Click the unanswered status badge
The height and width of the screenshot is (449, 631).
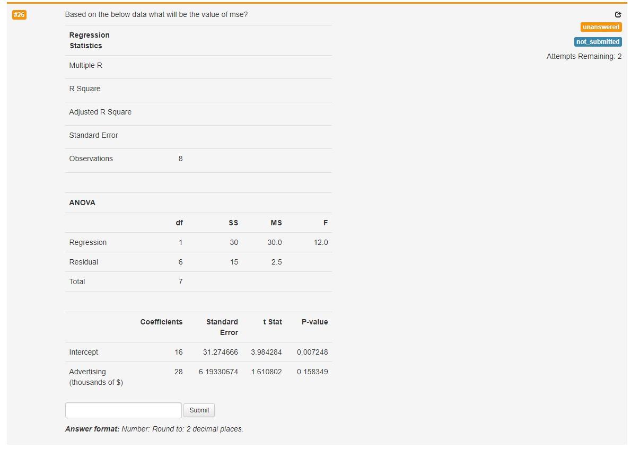coord(601,27)
